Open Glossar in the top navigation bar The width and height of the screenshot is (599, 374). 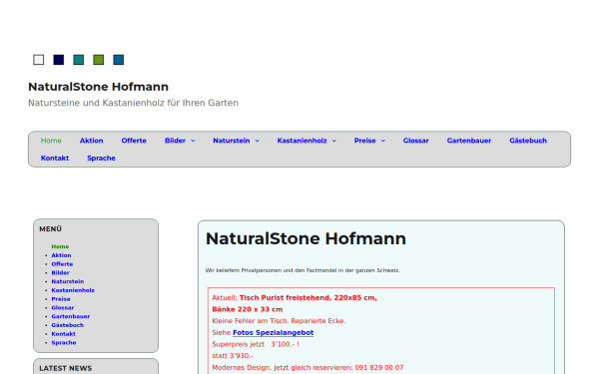415,141
